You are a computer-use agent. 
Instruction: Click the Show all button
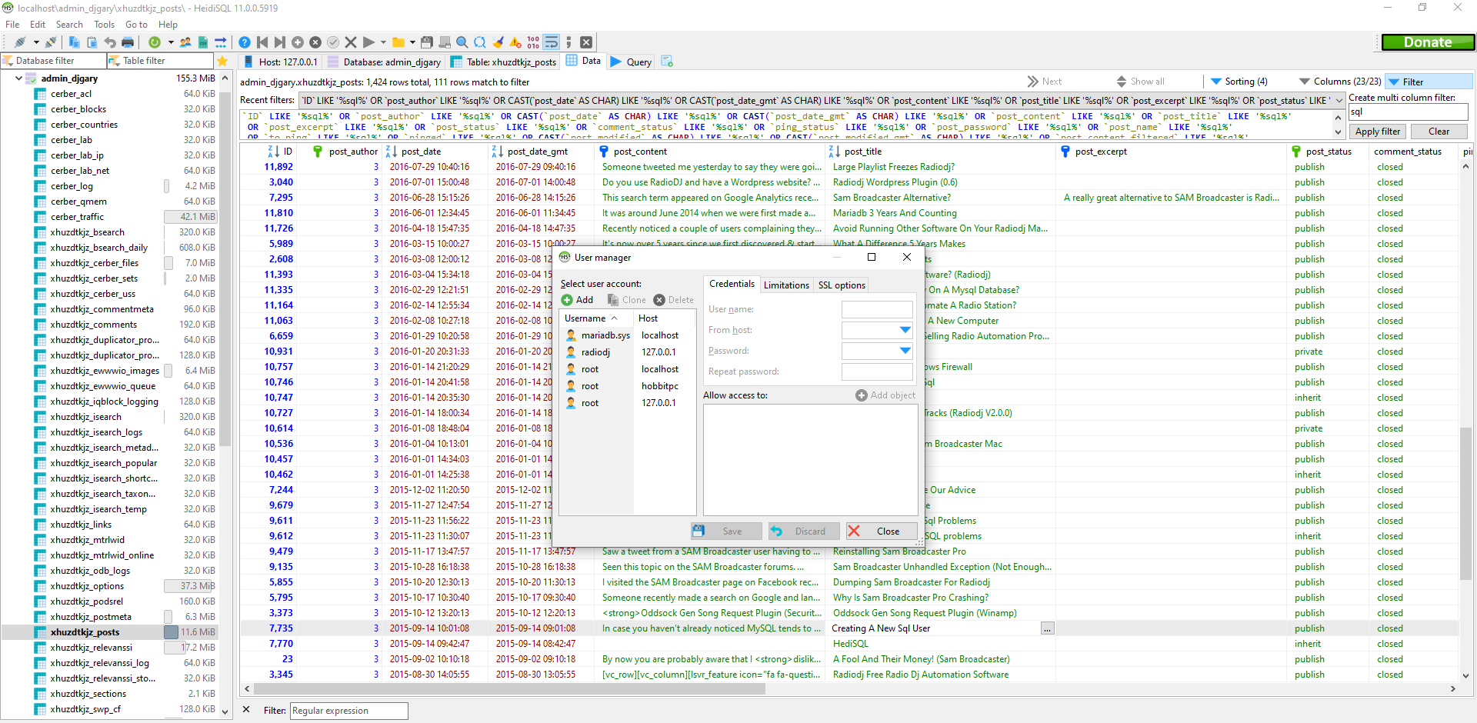[x=1140, y=82]
